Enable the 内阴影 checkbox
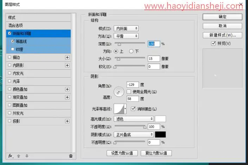Image resolution: width=248 pixels, height=165 pixels. pyautogui.click(x=9, y=65)
